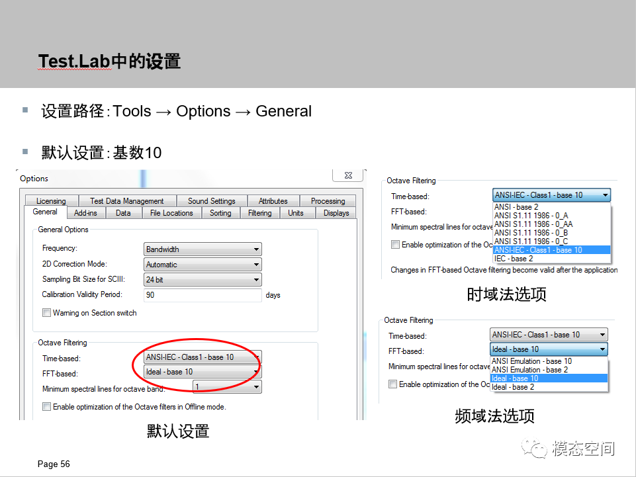Screen dimensions: 636x477
Task: Choose Ideal - base 2 option
Action: click(x=549, y=387)
